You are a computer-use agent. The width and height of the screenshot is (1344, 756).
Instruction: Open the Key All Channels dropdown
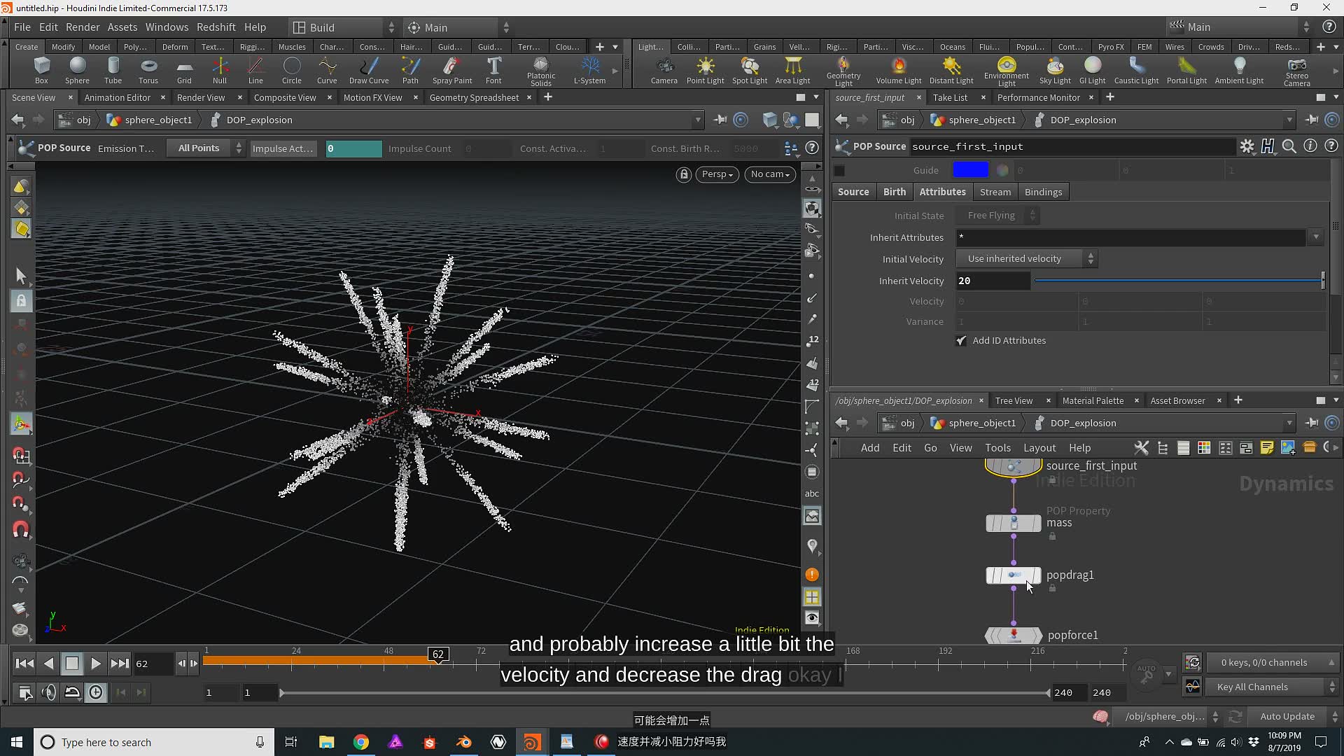(x=1272, y=687)
